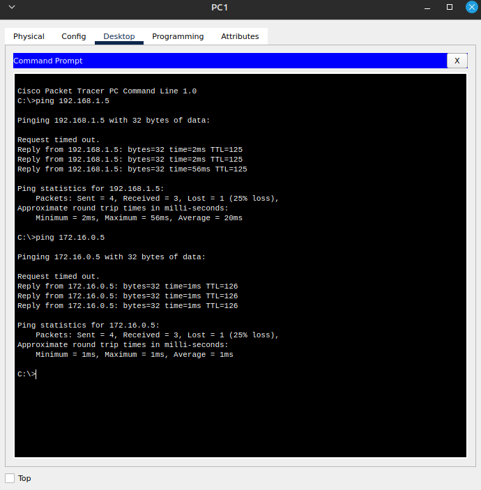Viewport: 481px width, 490px height.
Task: Click the Top checkbox label text
Action: [x=24, y=478]
